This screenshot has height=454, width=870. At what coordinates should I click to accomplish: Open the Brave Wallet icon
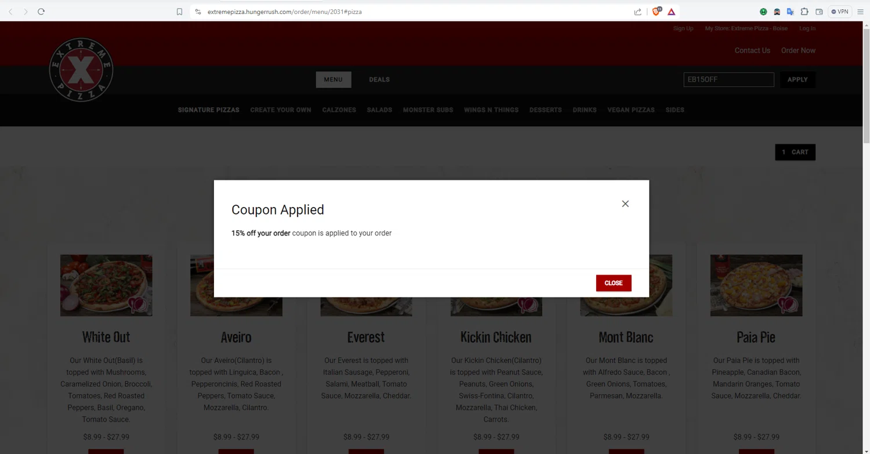coord(819,12)
